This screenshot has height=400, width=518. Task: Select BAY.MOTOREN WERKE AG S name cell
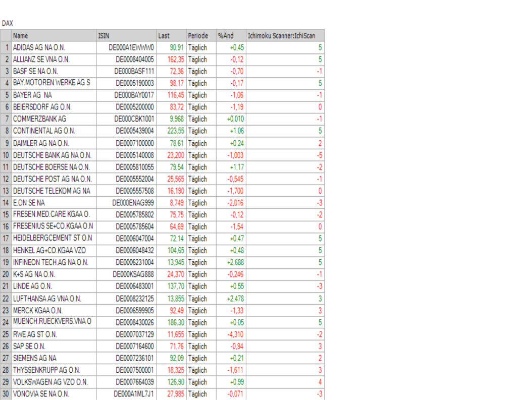pos(54,83)
